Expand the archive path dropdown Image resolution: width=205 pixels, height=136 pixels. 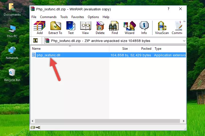[x=184, y=41]
